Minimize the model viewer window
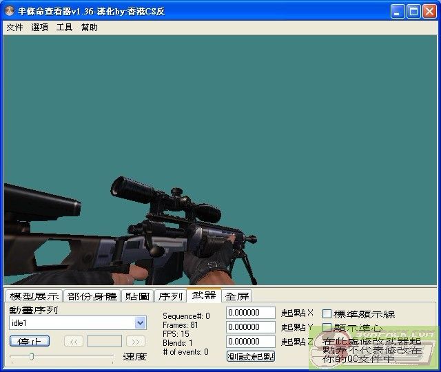This screenshot has width=441, height=372. click(x=398, y=12)
